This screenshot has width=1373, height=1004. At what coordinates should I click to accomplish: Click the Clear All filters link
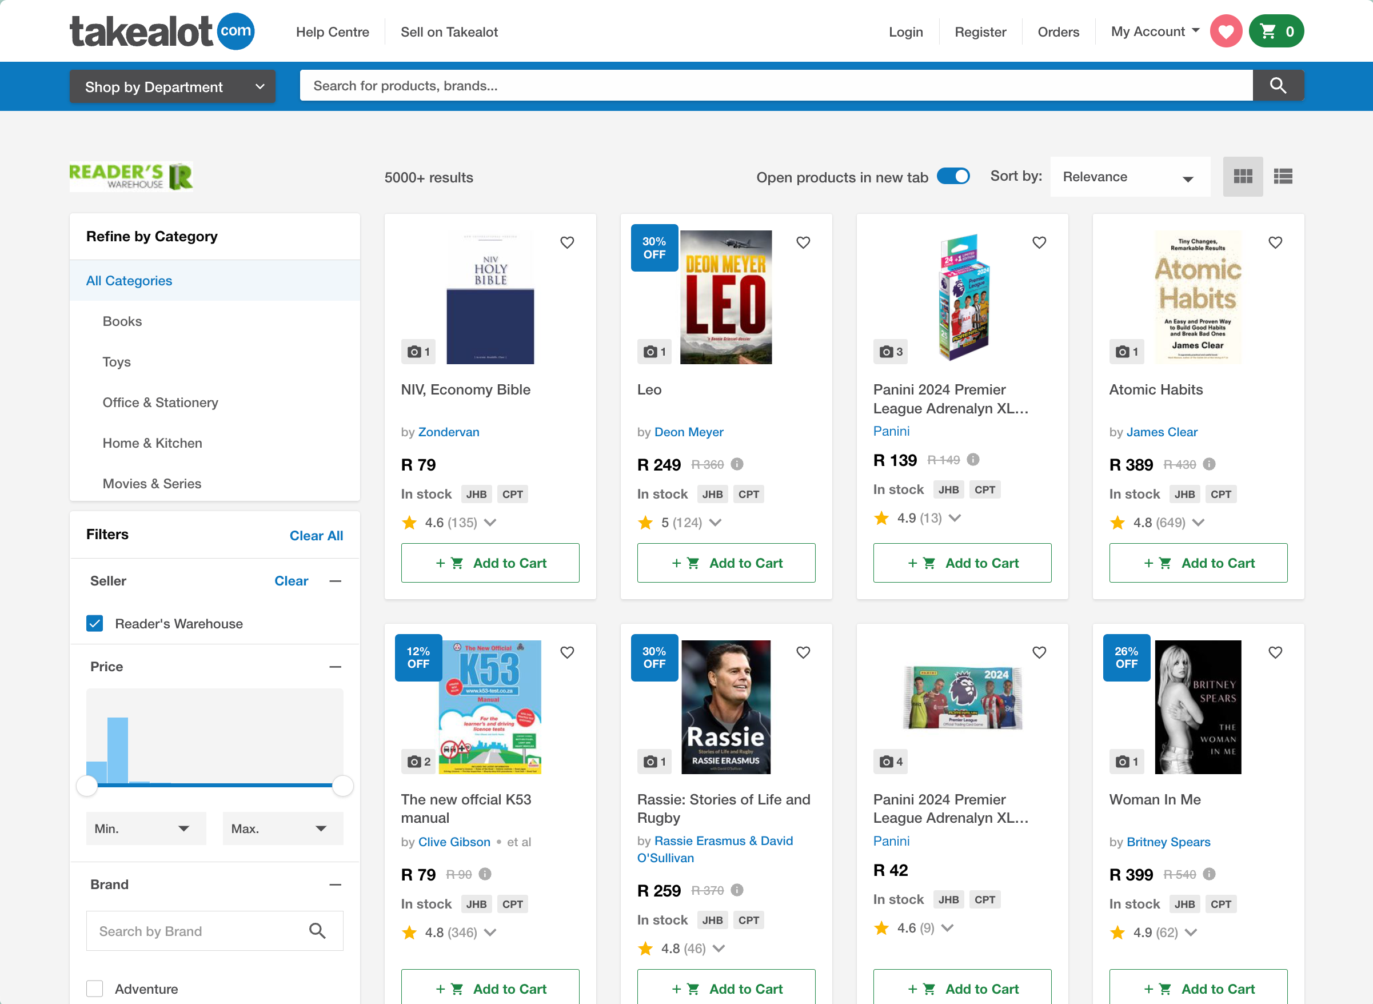pyautogui.click(x=316, y=535)
